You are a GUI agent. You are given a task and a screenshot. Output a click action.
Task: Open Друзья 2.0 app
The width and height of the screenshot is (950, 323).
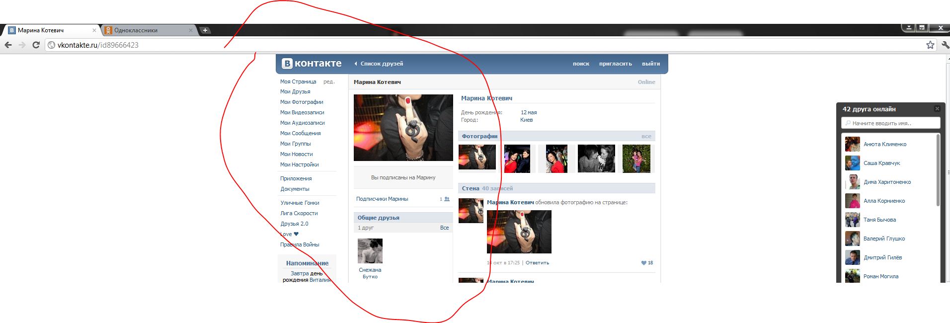(x=294, y=224)
